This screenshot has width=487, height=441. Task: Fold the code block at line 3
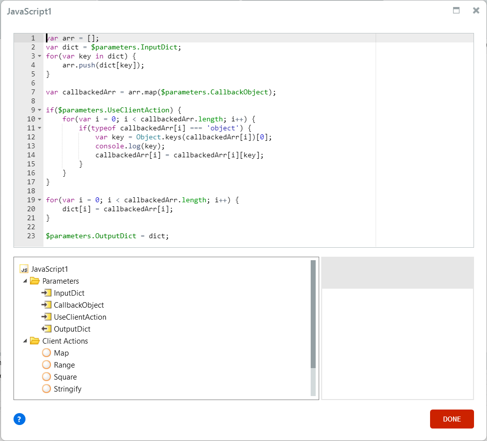click(39, 56)
